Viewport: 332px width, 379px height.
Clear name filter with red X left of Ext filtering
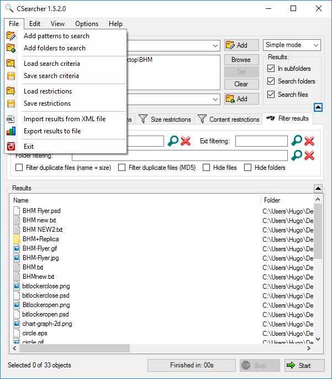click(x=186, y=141)
